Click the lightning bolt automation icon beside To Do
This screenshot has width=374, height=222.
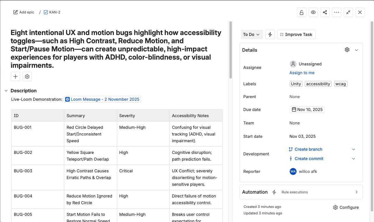coord(270,34)
